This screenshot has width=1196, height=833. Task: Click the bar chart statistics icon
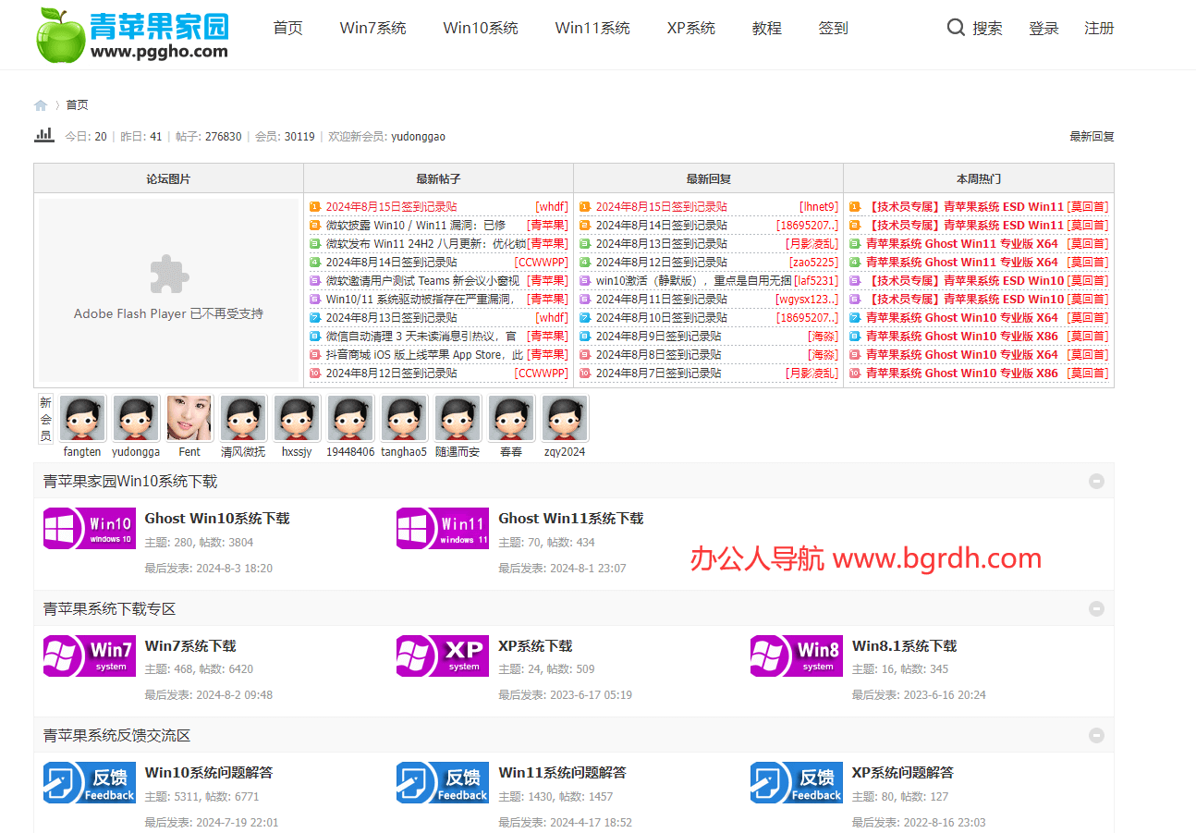click(44, 135)
